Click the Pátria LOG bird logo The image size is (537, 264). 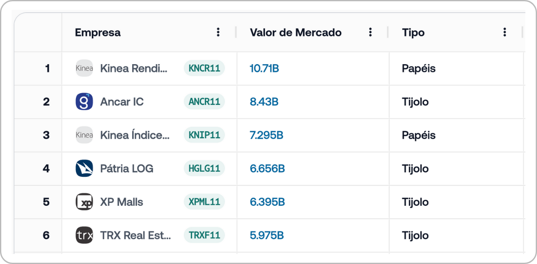pos(84,168)
